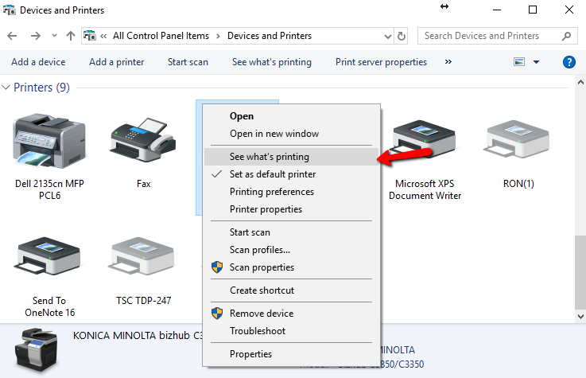Screen dimensions: 586x378
Task: Select the Fax device icon
Action: click(x=143, y=139)
